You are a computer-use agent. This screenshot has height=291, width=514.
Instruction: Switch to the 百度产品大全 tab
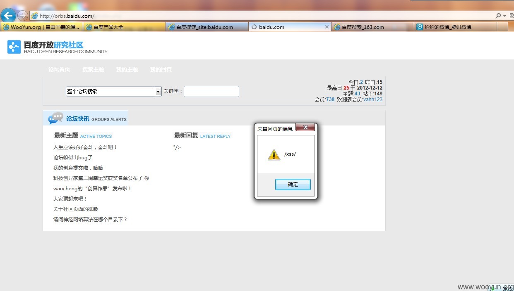click(x=124, y=27)
